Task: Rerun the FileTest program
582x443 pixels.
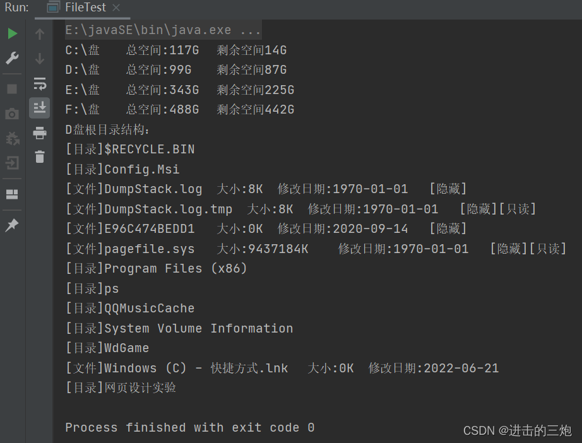Action: (13, 33)
